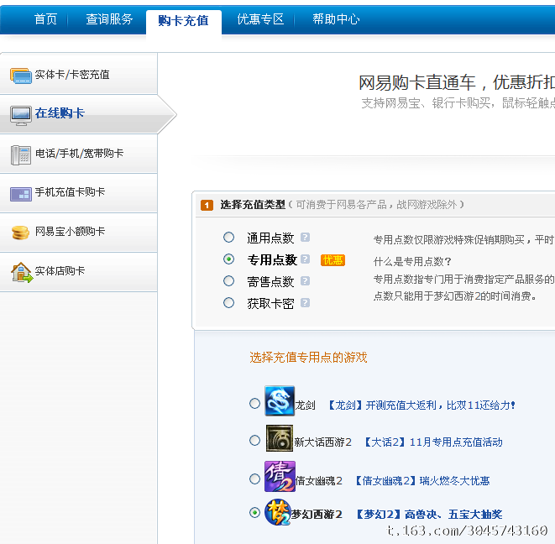Click the orange 优惠 badge
Image resolution: width=555 pixels, height=544 pixels.
(332, 260)
